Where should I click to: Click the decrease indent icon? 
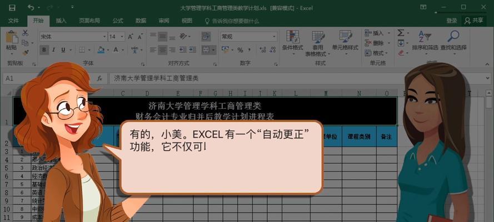coord(183,50)
